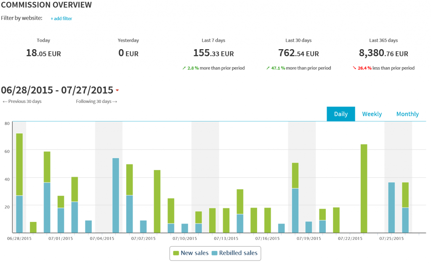The image size is (431, 266).
Task: Click the all-green bar for 07/08/2015
Action: [x=157, y=201]
